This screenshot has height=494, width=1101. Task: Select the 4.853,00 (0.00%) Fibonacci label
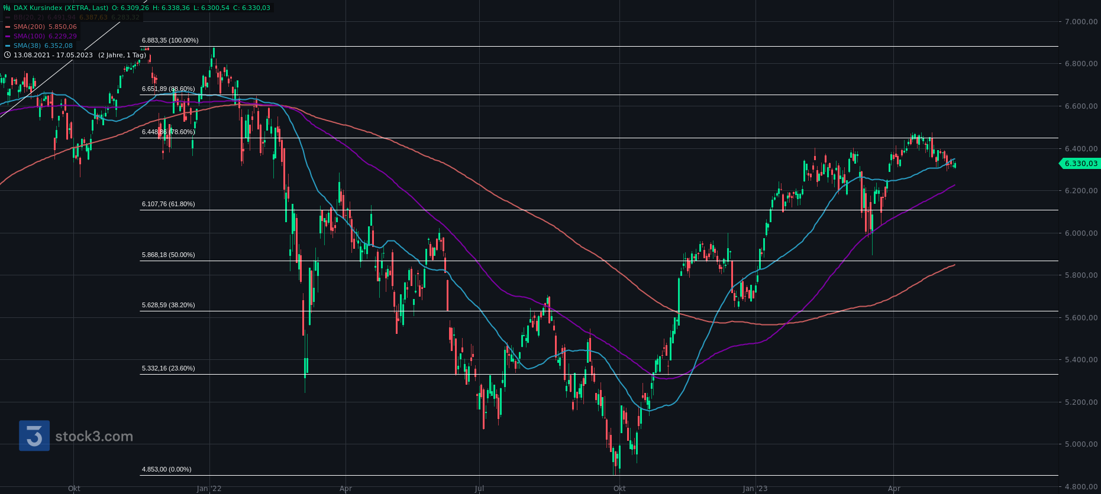pos(167,469)
